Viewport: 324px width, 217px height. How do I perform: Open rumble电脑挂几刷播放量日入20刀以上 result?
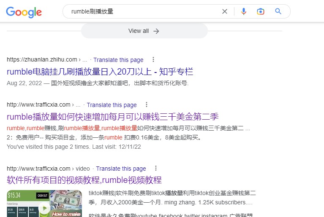(100, 72)
